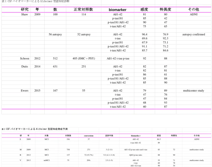Click the Ewers patient count 167
Image resolution: width=212 pixels, height=167 pixels.
tap(55, 90)
